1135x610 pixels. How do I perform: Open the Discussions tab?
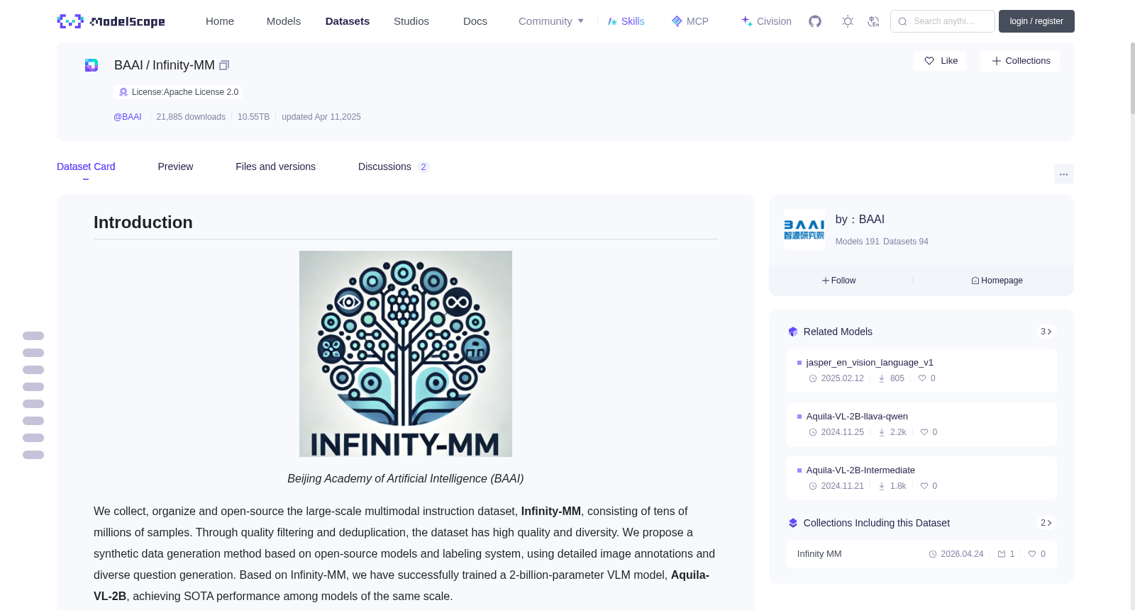[x=394, y=166]
